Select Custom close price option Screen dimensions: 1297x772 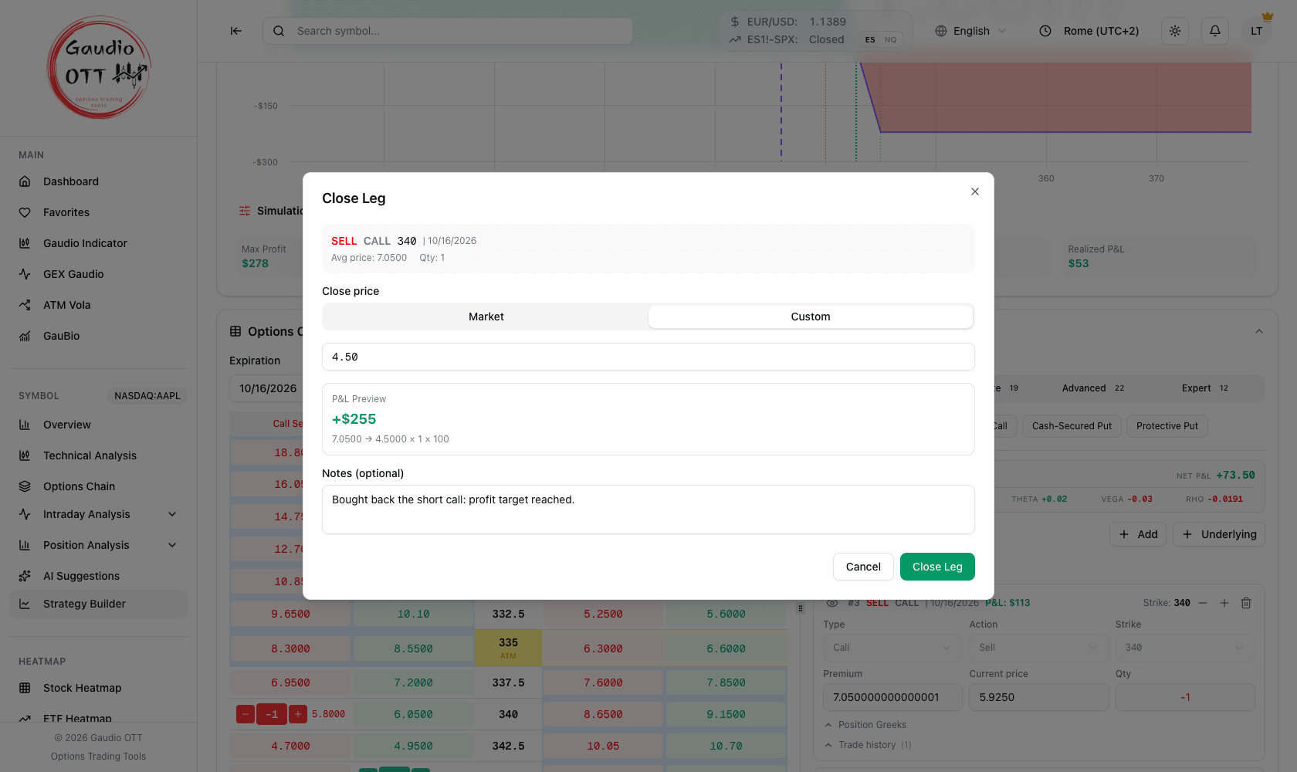(x=811, y=317)
